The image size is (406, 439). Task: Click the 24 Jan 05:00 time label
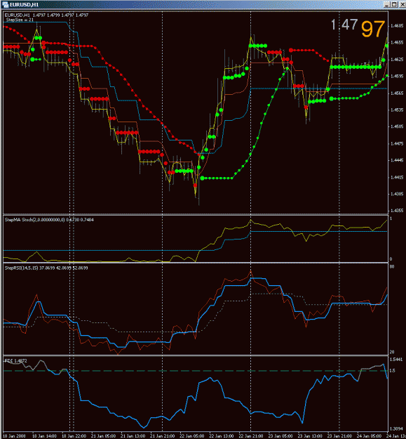click(369, 436)
